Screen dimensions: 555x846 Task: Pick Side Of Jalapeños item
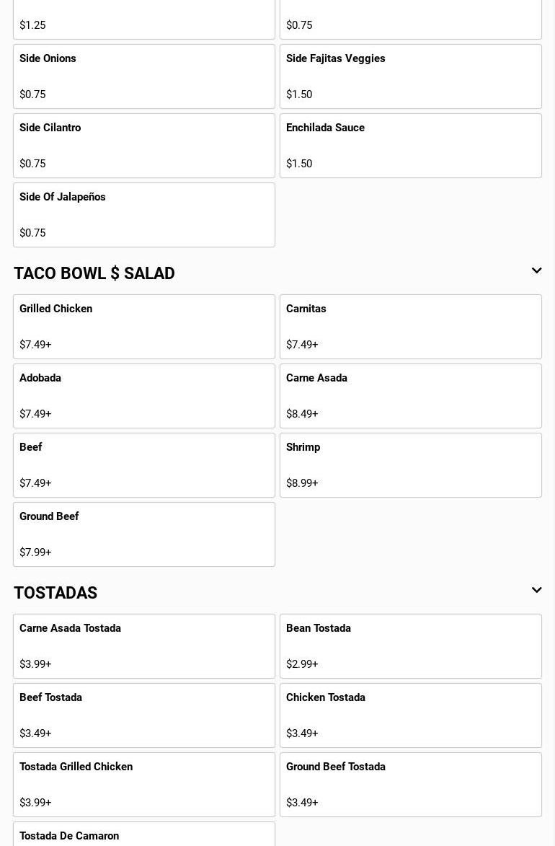[x=144, y=215]
